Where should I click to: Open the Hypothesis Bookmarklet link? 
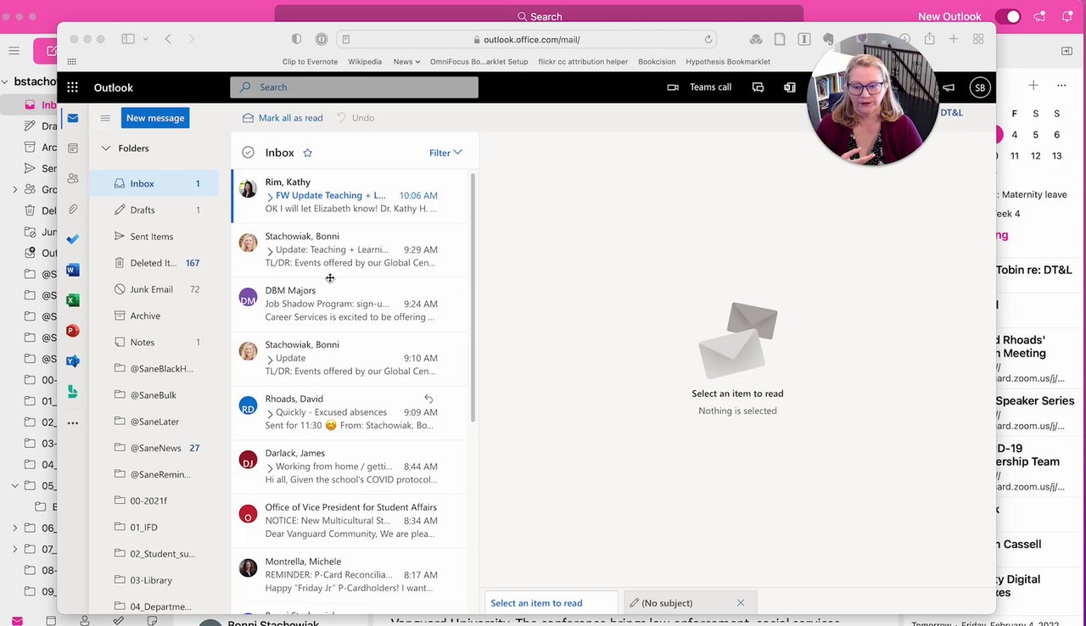728,61
